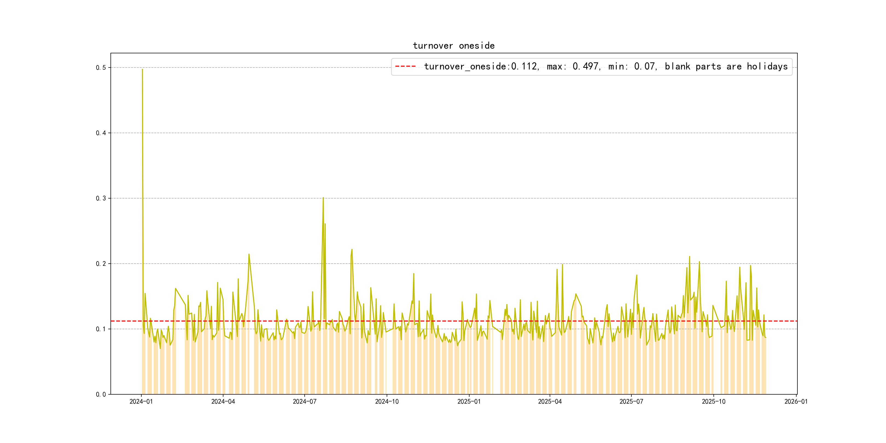This screenshot has width=886, height=443.
Task: Click the red dashed legend line sample
Action: click(405, 66)
